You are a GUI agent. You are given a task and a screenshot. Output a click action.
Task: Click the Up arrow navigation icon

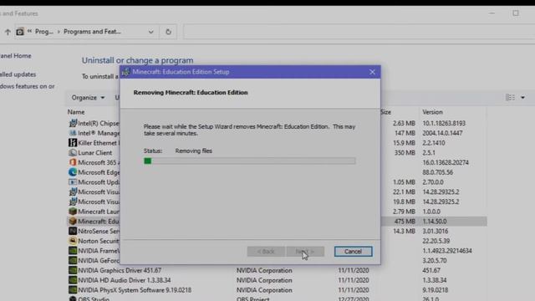pyautogui.click(x=8, y=32)
